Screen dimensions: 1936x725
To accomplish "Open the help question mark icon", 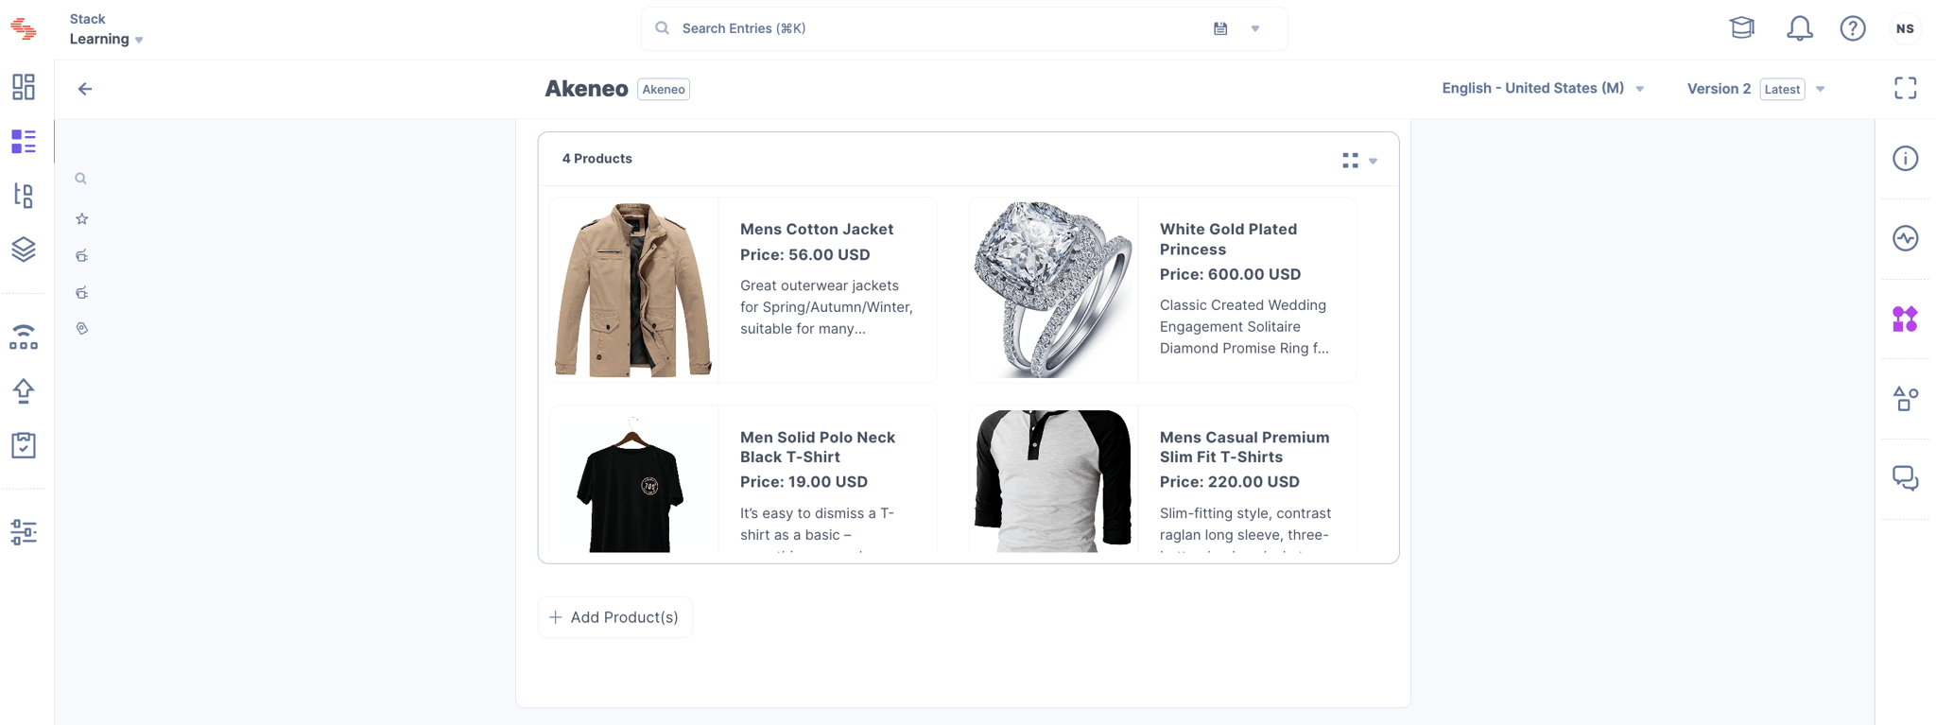I will pos(1853,28).
